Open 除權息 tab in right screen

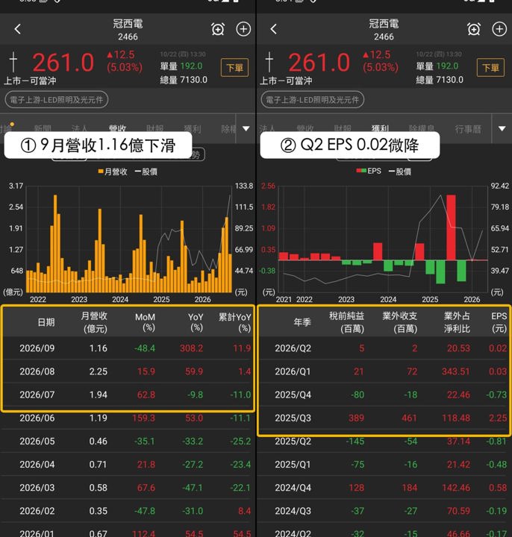pyautogui.click(x=421, y=128)
